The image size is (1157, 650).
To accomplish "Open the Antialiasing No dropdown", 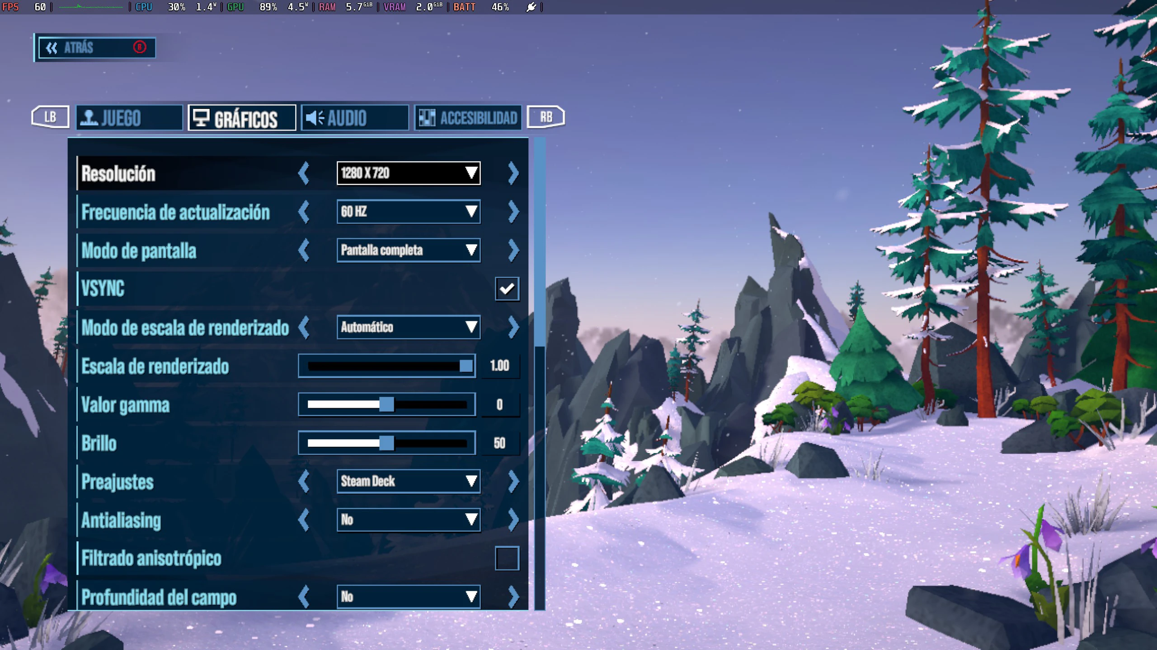I will [409, 520].
